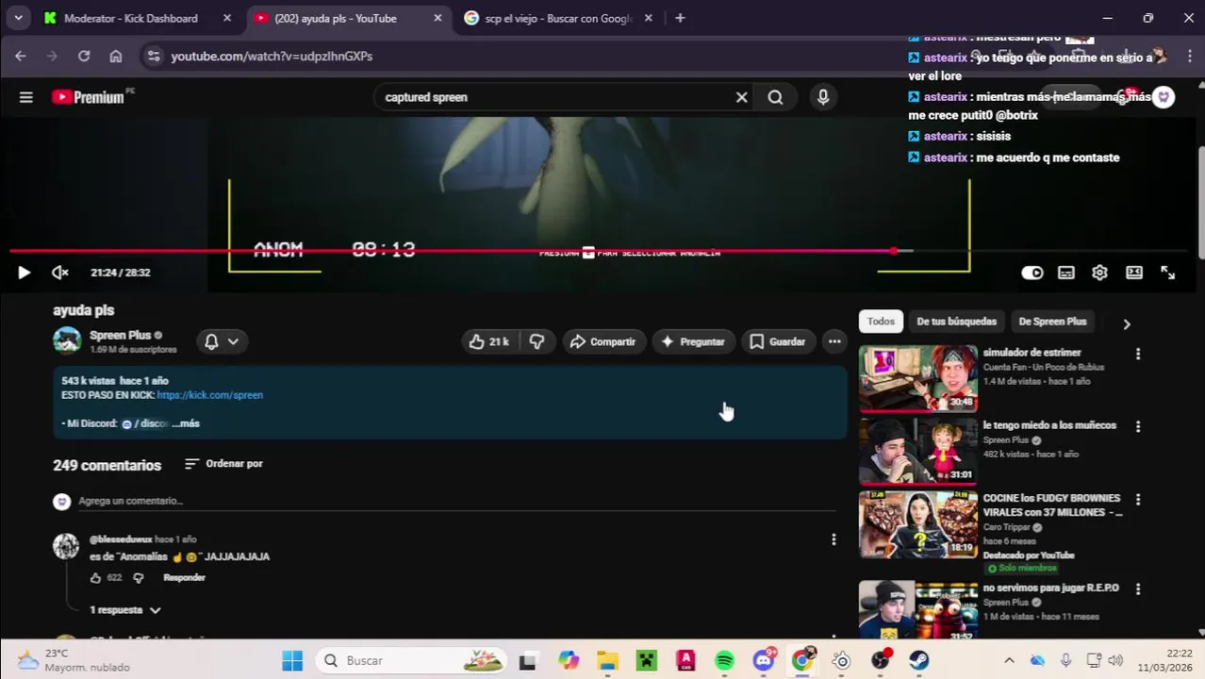Image resolution: width=1205 pixels, height=679 pixels.
Task: Open Minecraft from the taskbar
Action: tap(646, 660)
